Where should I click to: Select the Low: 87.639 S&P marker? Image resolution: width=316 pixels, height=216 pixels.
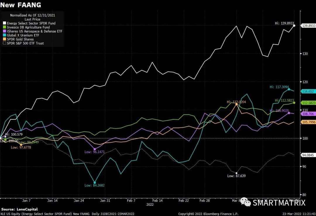(236, 173)
